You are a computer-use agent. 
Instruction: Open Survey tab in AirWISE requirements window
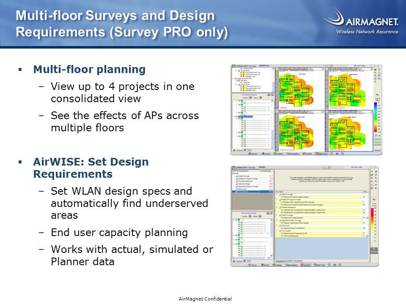(265, 265)
